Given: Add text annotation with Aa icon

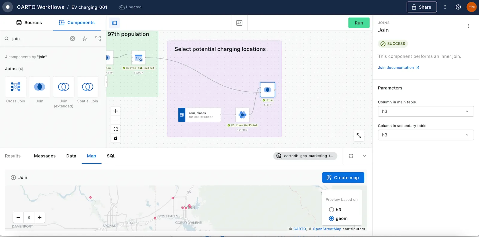Looking at the screenshot, I should pyautogui.click(x=239, y=23).
